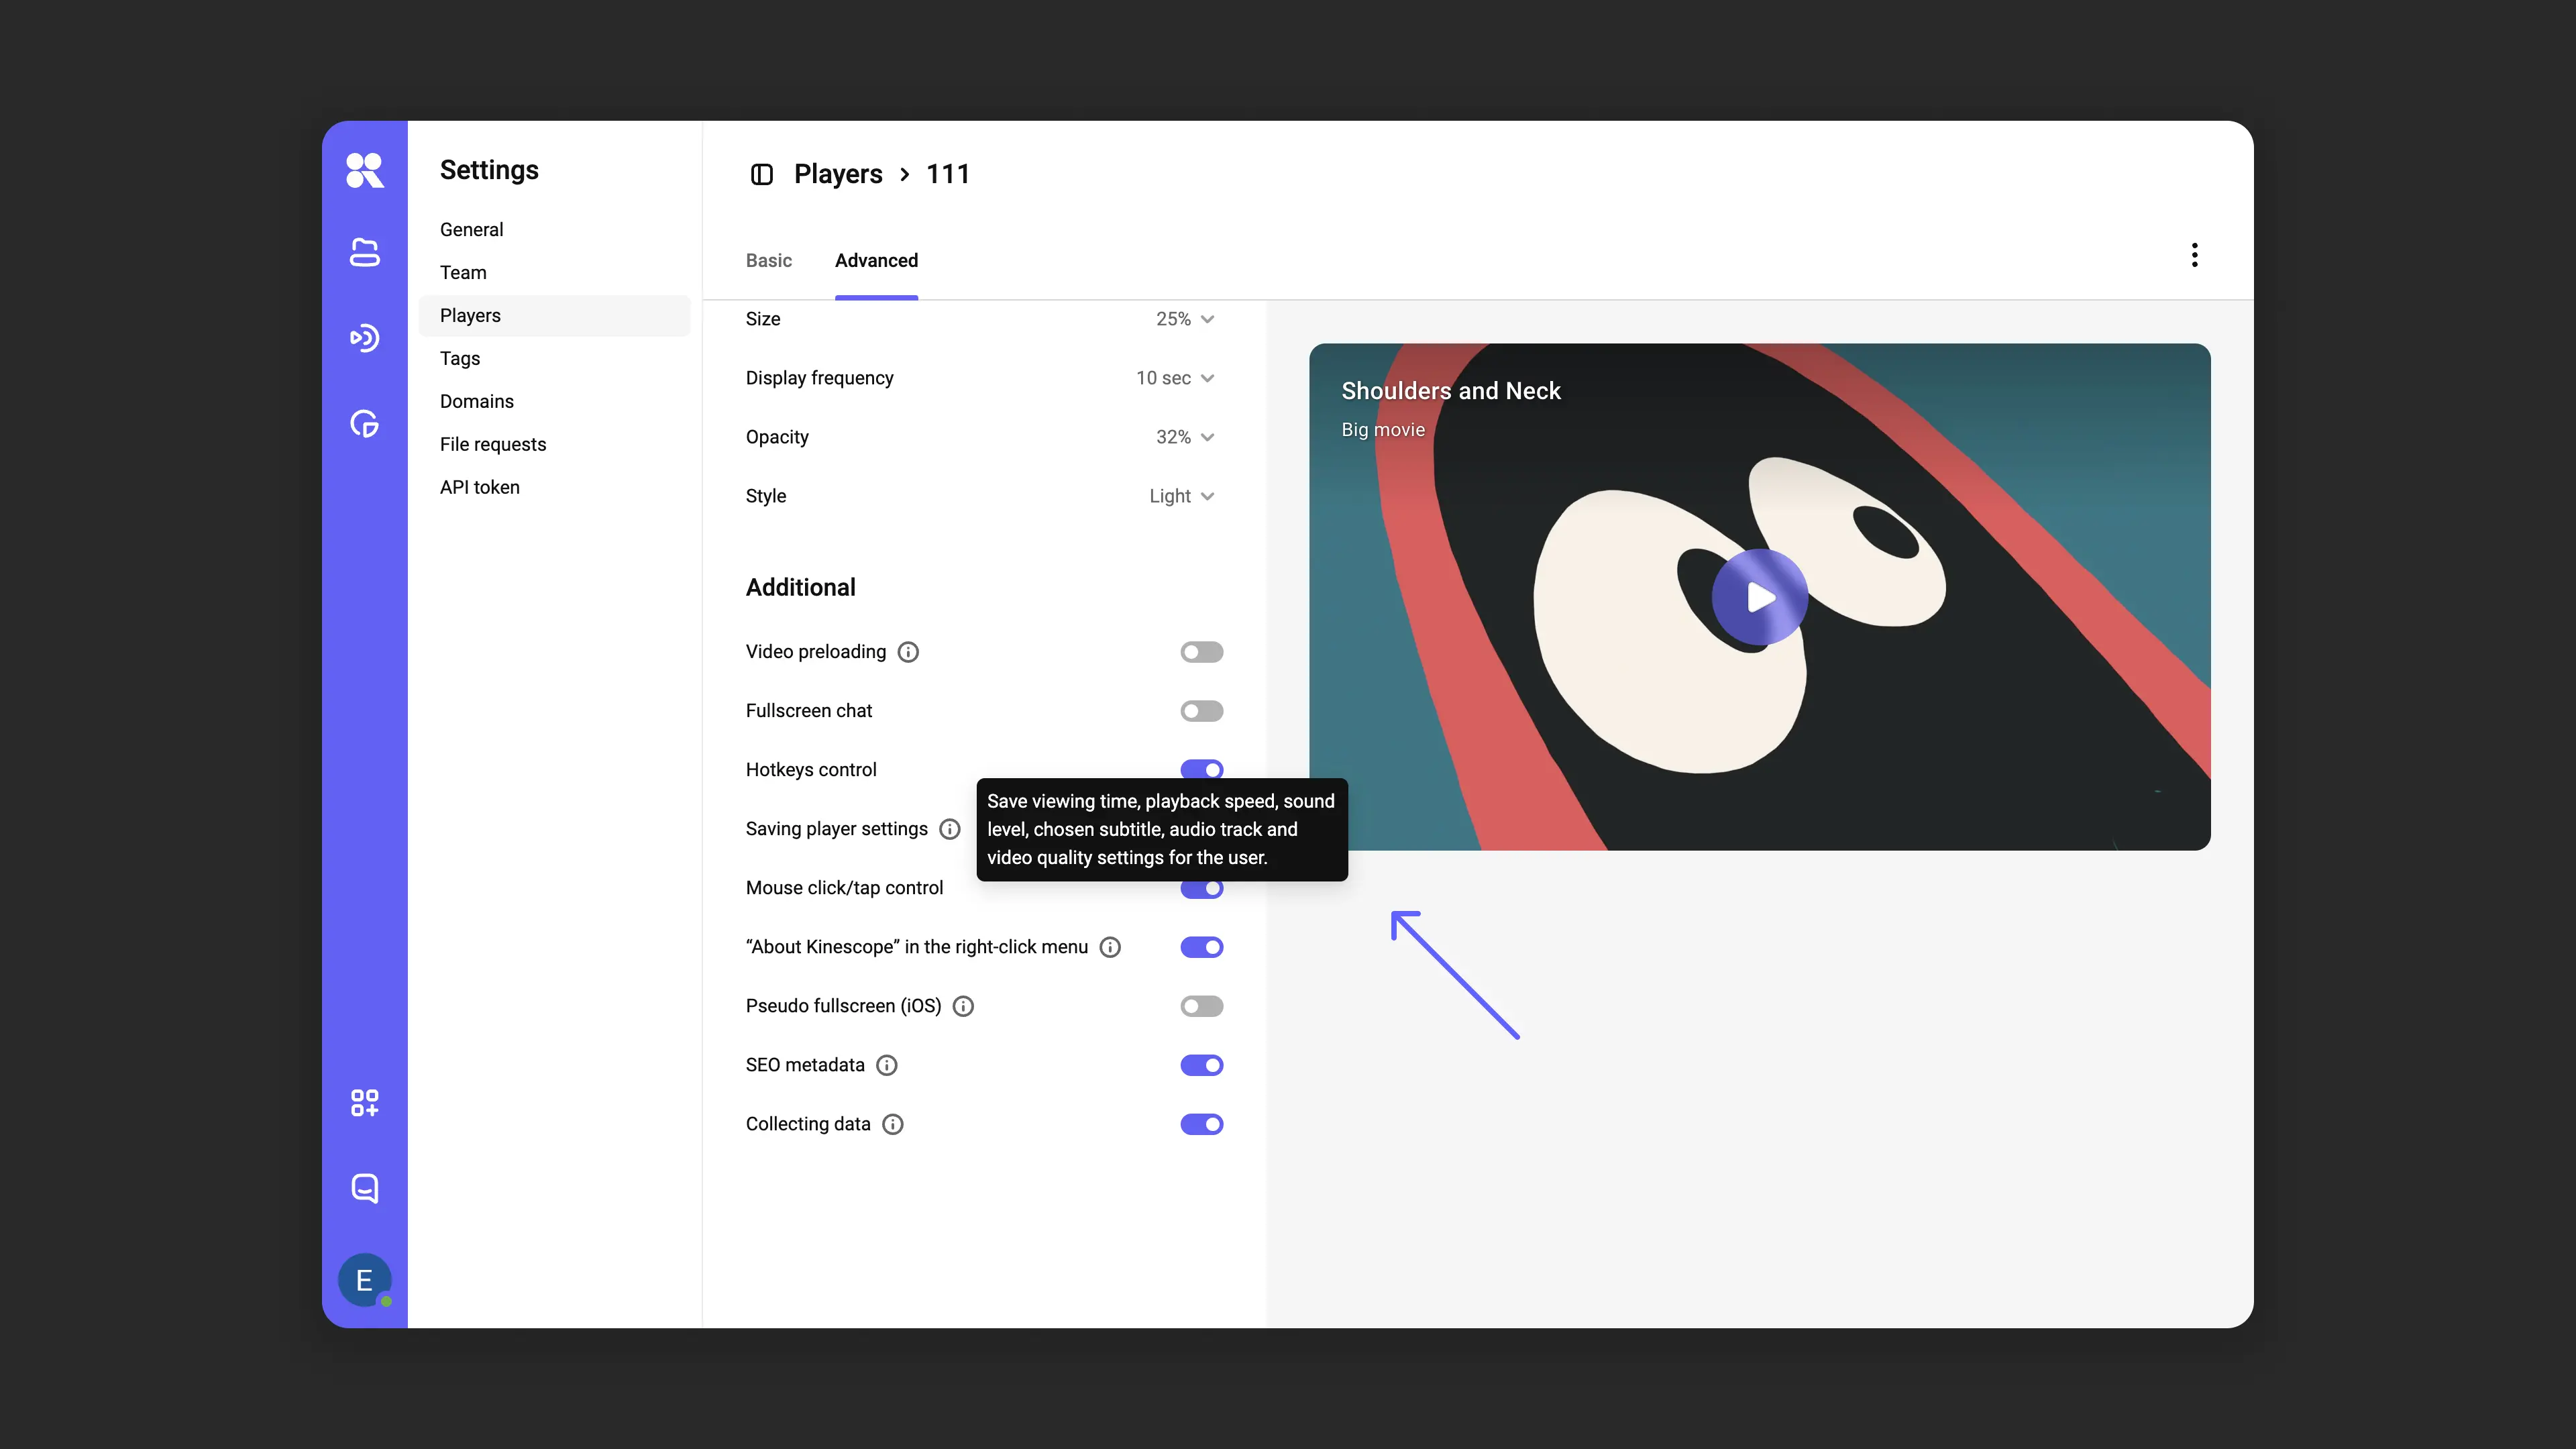Click the info icon beside About Kinescope option

pyautogui.click(x=1110, y=947)
